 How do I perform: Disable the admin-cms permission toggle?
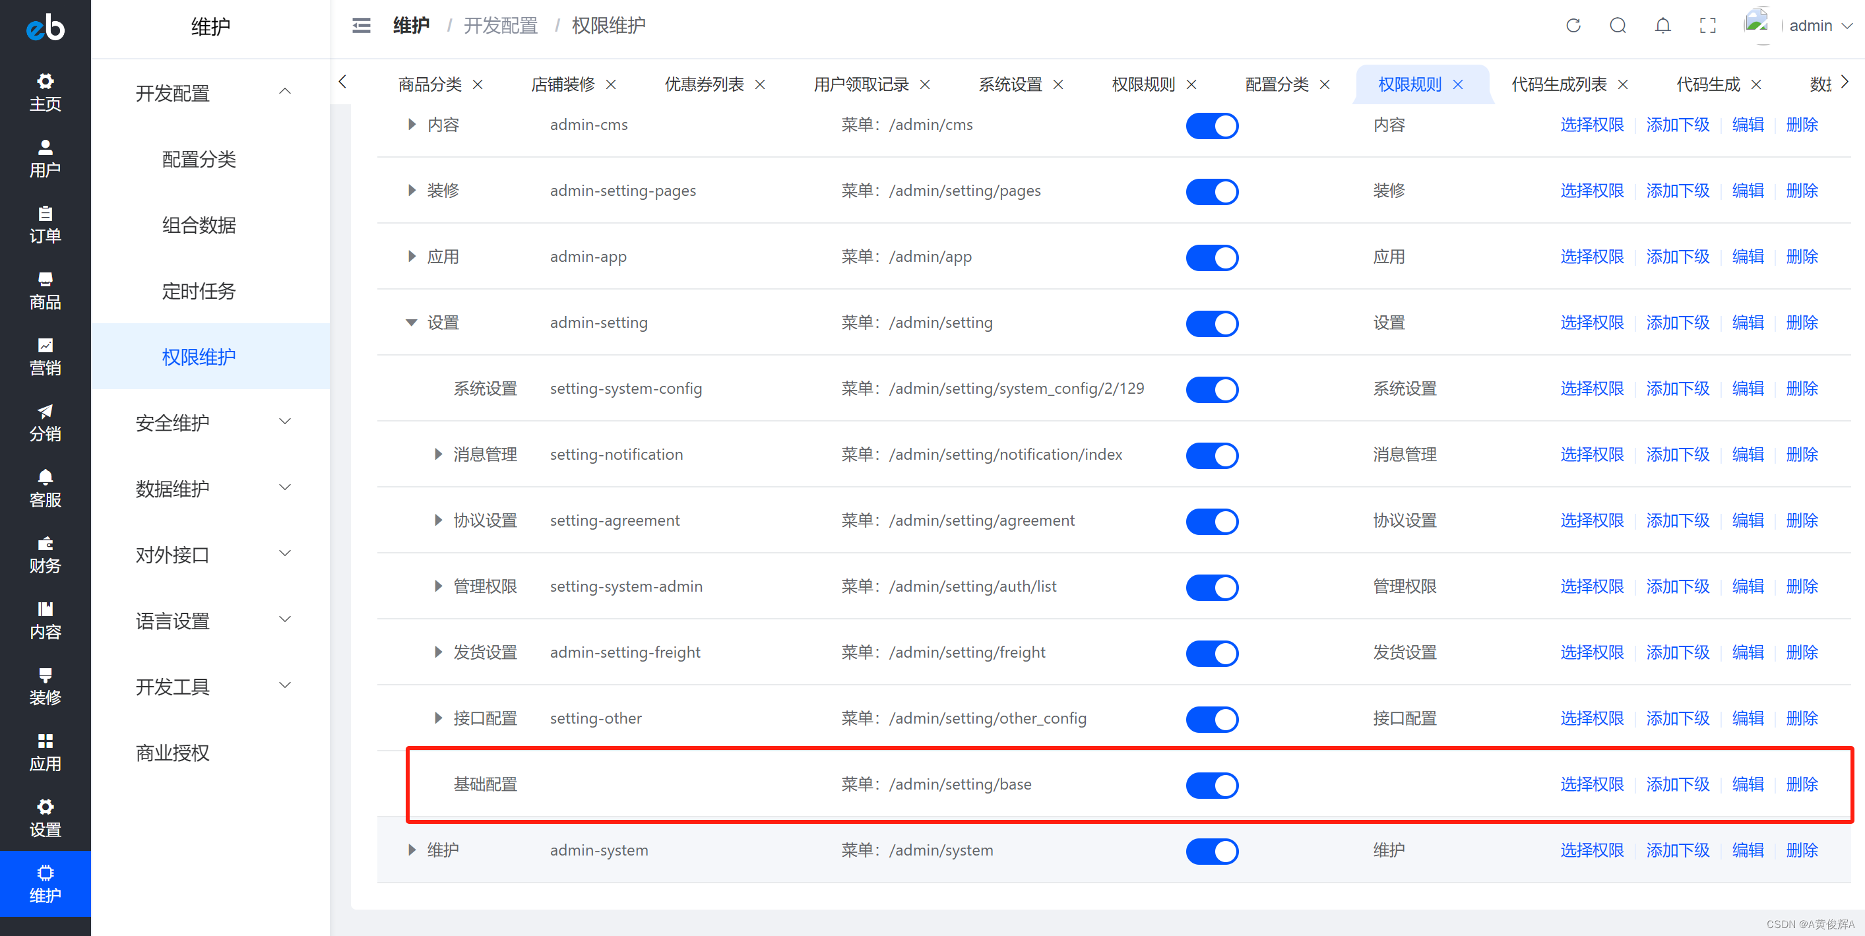coord(1211,125)
